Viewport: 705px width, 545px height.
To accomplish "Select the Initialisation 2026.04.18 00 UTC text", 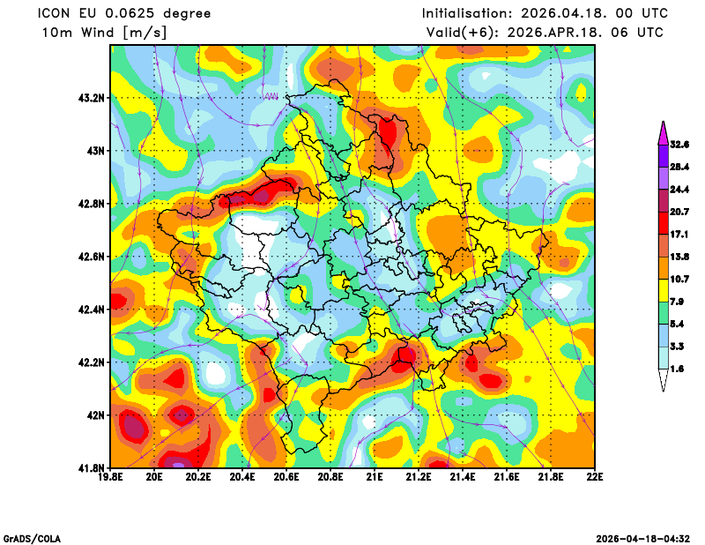I will coord(545,13).
